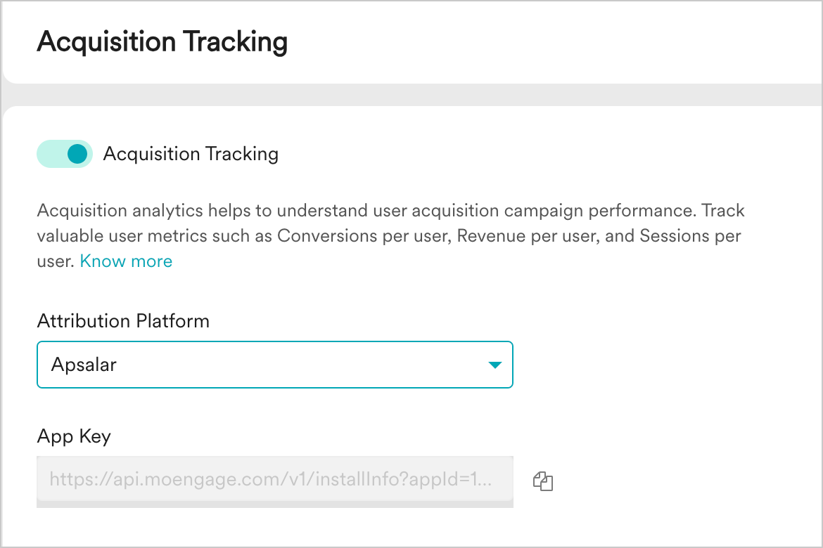Copy the App Key using the copy icon
Screen dimensions: 823x548
pyautogui.click(x=543, y=481)
